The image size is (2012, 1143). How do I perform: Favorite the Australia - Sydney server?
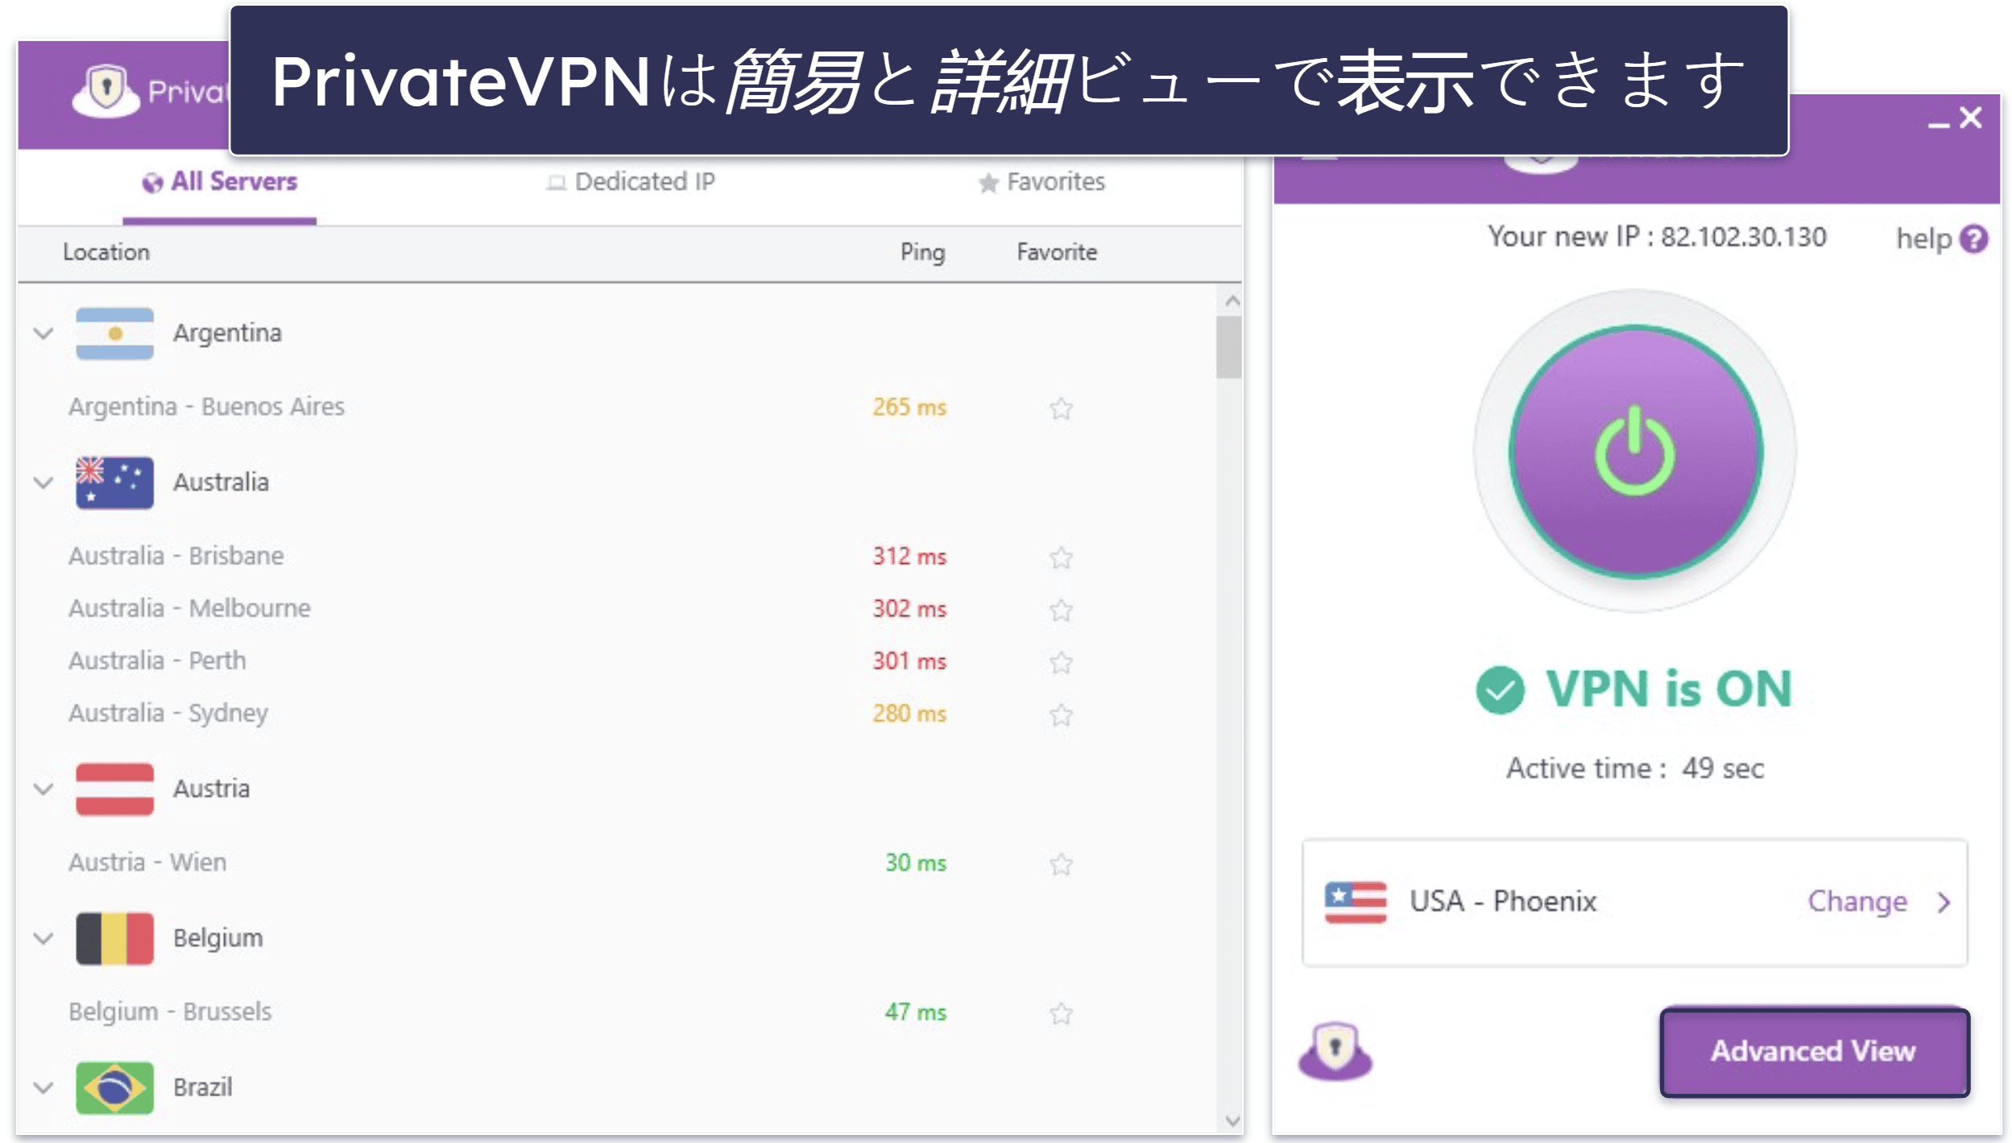pos(1062,714)
